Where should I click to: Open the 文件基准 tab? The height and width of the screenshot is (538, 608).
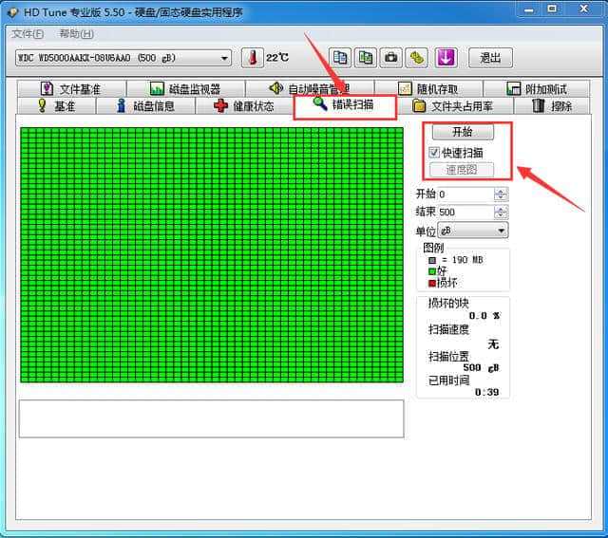point(72,89)
